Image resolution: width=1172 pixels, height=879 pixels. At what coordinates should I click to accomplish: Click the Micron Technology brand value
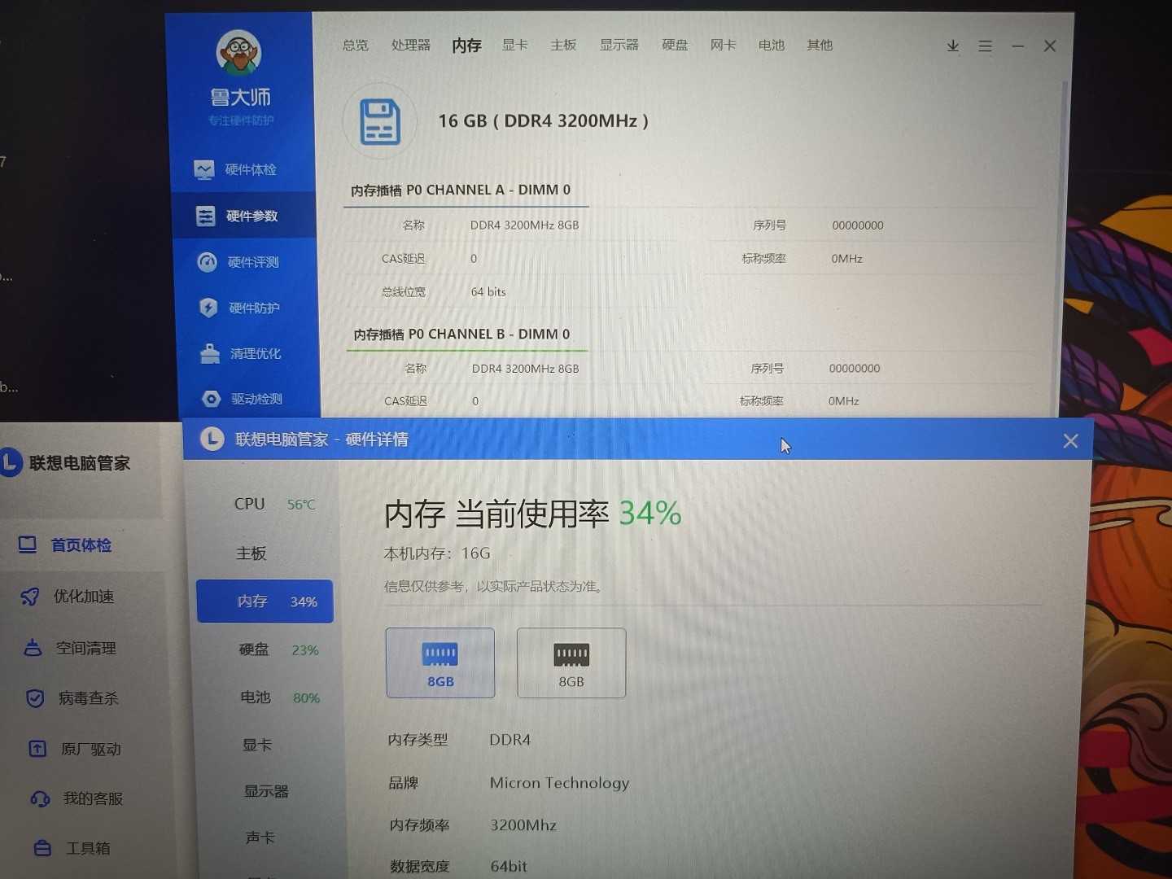pyautogui.click(x=559, y=783)
